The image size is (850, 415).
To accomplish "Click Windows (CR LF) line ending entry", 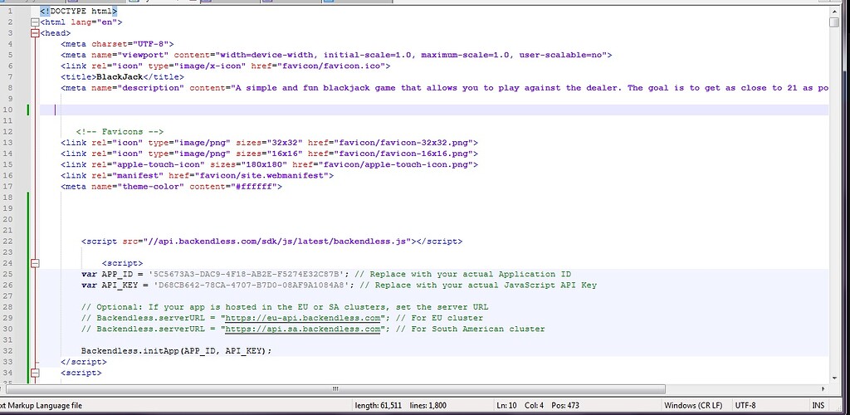I will (x=693, y=405).
